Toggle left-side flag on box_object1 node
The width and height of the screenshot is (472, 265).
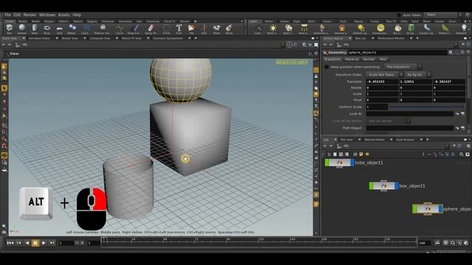371,186
